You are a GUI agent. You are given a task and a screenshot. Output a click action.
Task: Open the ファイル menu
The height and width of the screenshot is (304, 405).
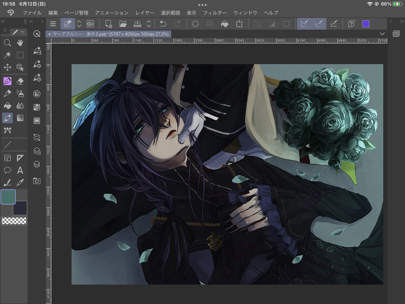click(32, 13)
